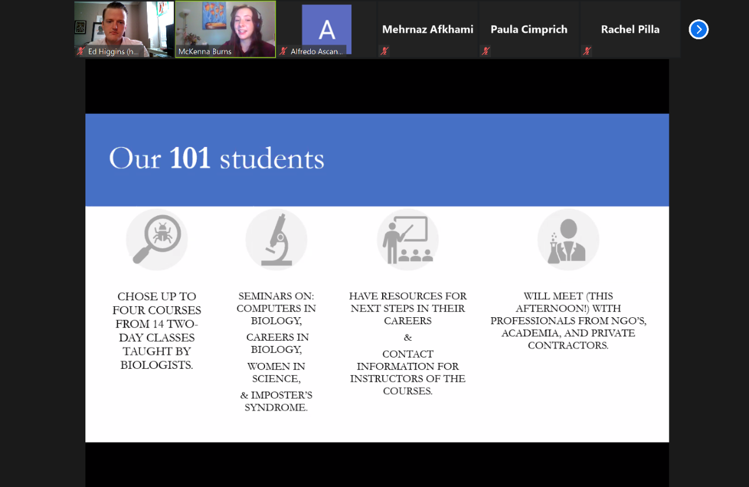Select Mehrnaz Afkhami participant tile

[428, 29]
